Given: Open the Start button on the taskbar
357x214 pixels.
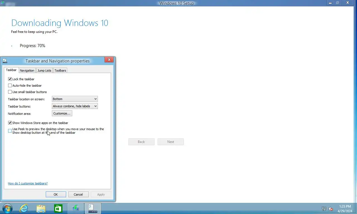Looking at the screenshot, I should point(7,208).
